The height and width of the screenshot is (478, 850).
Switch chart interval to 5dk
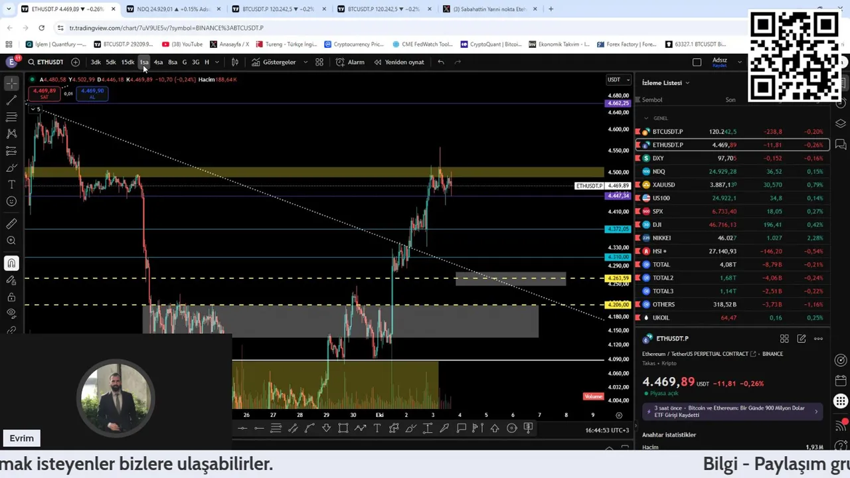[111, 62]
